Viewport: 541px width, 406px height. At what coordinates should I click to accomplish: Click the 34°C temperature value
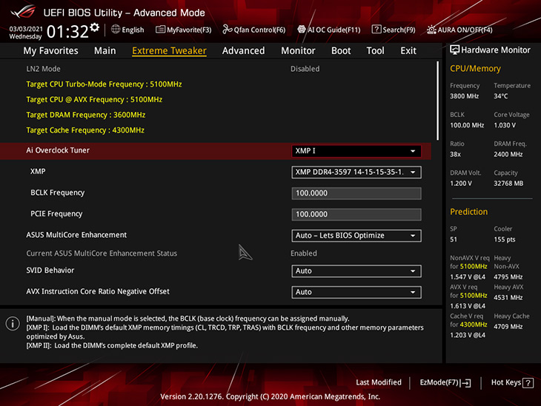501,96
